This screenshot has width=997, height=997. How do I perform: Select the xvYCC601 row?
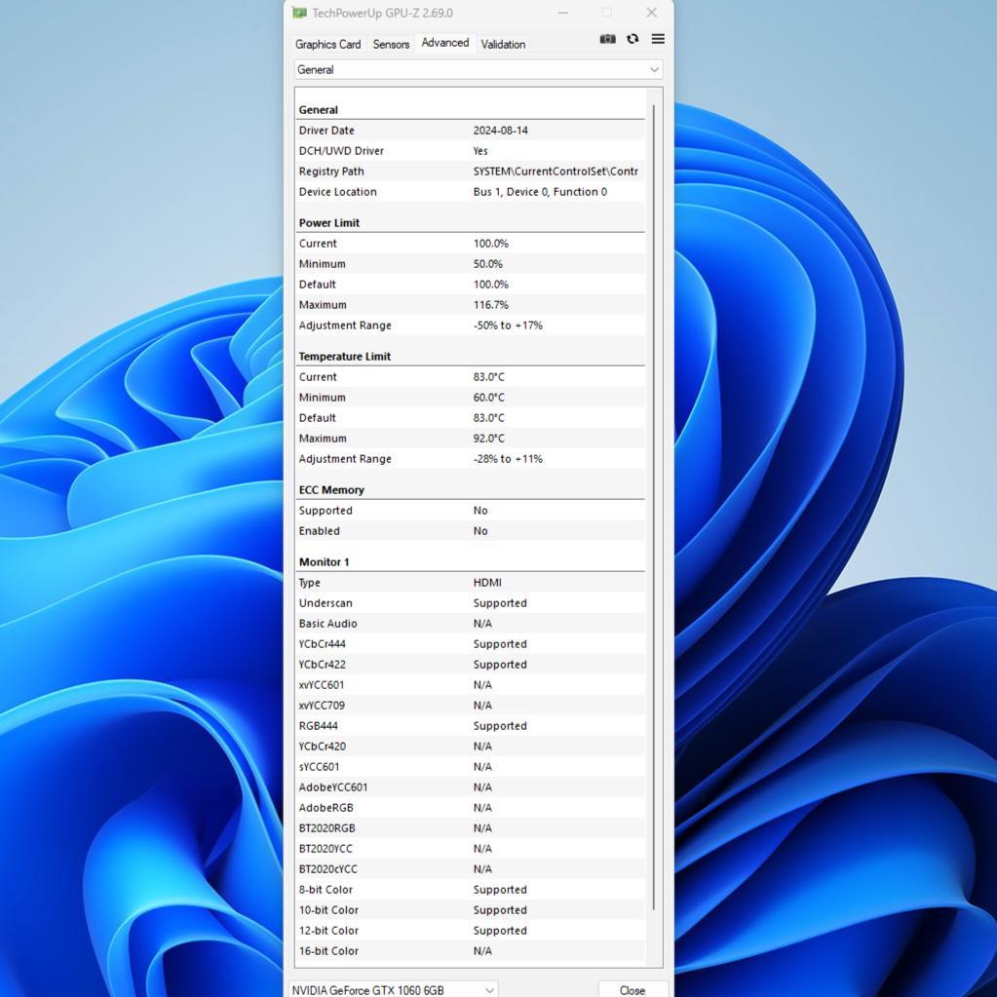click(x=471, y=685)
